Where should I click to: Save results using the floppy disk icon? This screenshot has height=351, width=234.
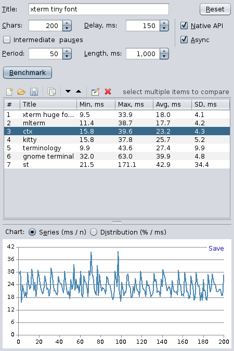(34, 92)
